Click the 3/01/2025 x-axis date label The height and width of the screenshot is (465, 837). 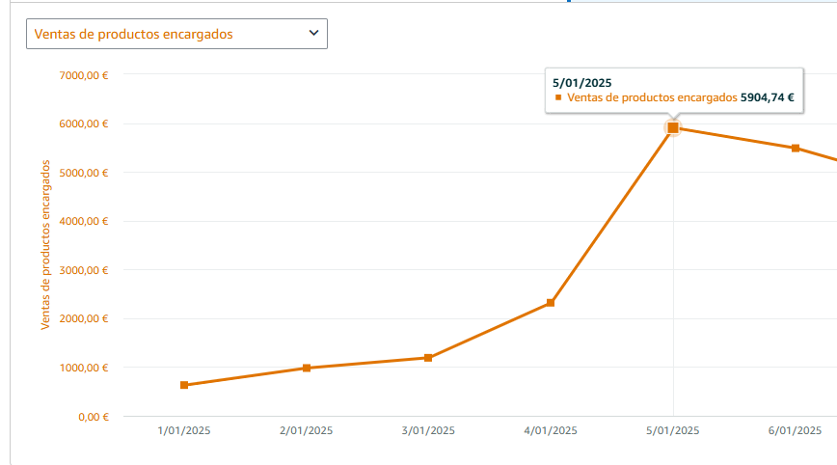coord(428,431)
